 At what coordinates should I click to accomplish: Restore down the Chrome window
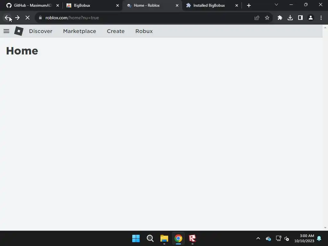pos(306,4)
